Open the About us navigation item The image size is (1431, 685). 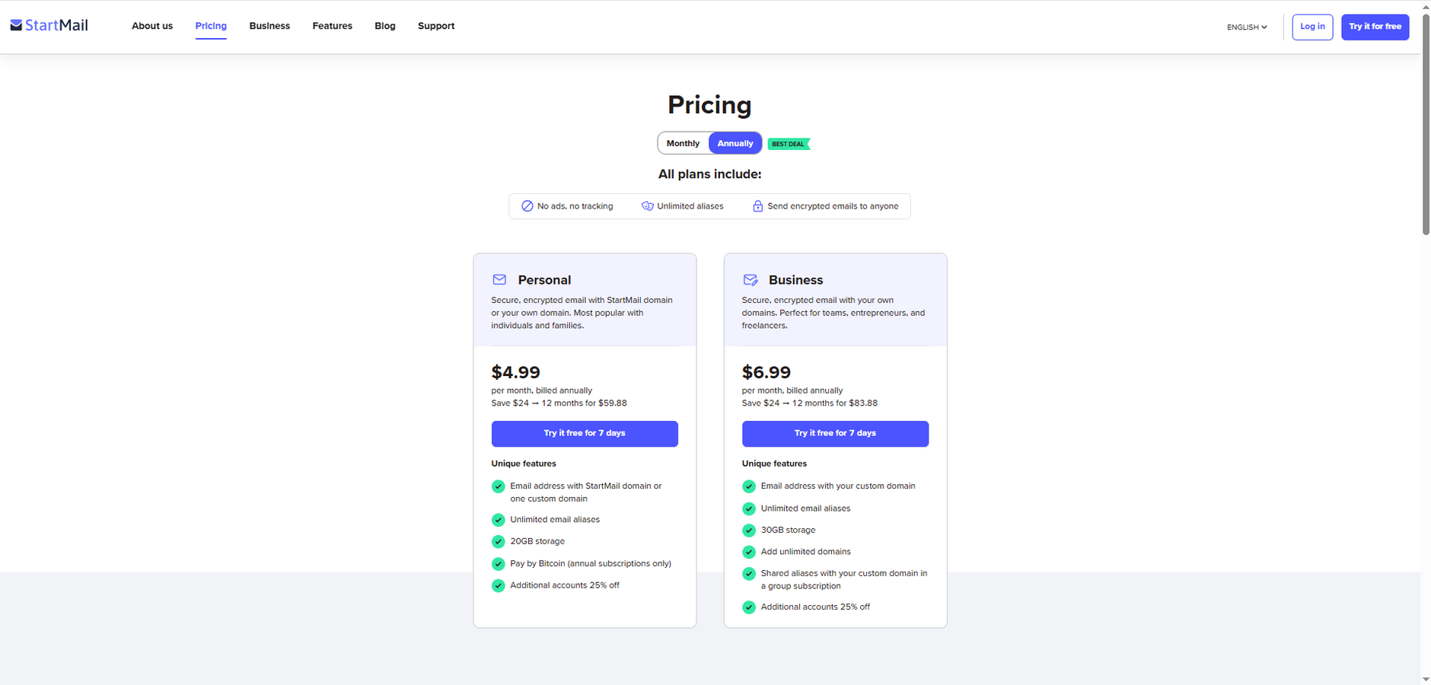point(152,26)
